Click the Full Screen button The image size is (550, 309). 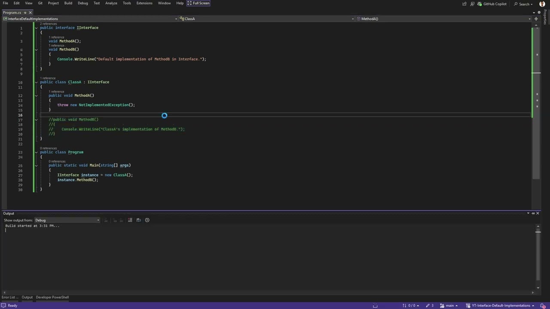[x=199, y=3]
